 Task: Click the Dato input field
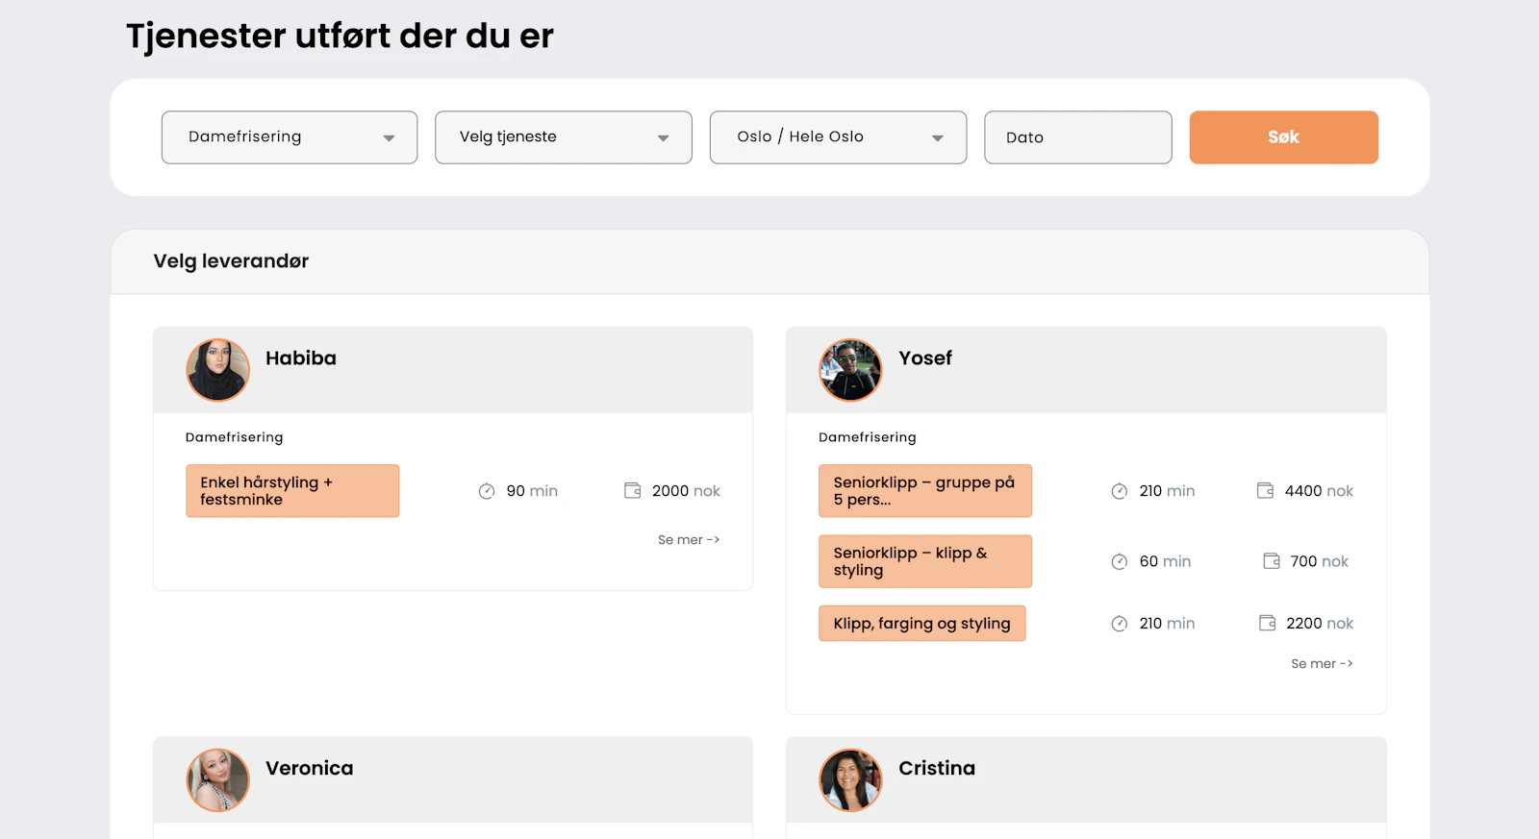point(1078,137)
